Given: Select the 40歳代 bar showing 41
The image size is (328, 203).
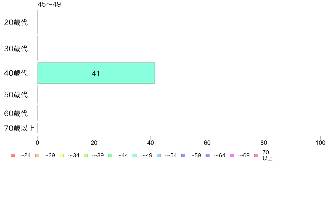Looking at the screenshot, I should pos(96,73).
